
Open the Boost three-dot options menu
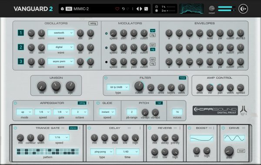(x=214, y=128)
